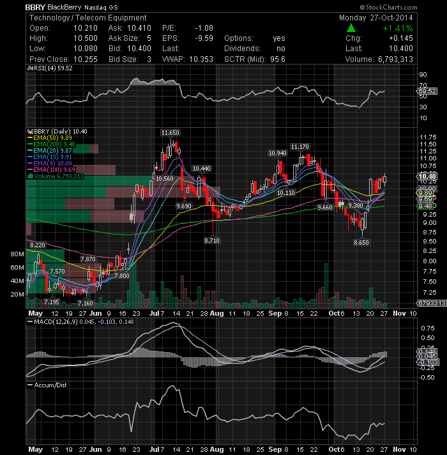Click the Open price 10.210
447x455 pixels.
pyautogui.click(x=86, y=28)
